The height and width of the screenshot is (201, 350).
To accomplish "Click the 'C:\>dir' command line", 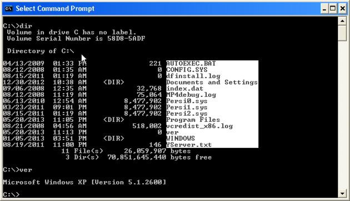I will tap(18, 26).
